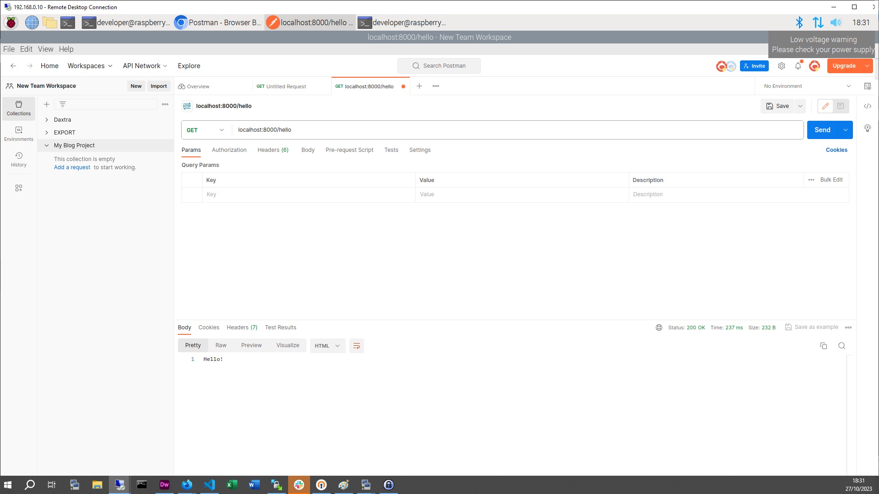Screen dimensions: 879x494
Task: Switch response view to Preview
Action: 252,345
